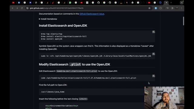
Task: Click the 'EnvironmentVariables' key line
Action: coord(62,106)
